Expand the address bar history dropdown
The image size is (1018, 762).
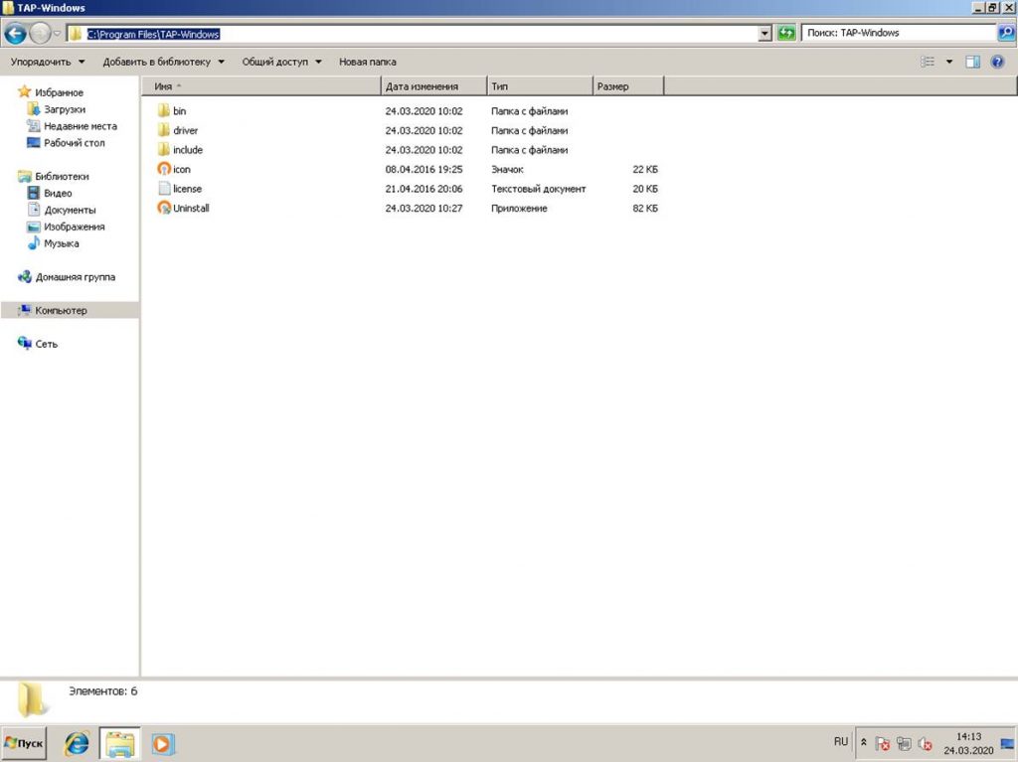(x=764, y=34)
